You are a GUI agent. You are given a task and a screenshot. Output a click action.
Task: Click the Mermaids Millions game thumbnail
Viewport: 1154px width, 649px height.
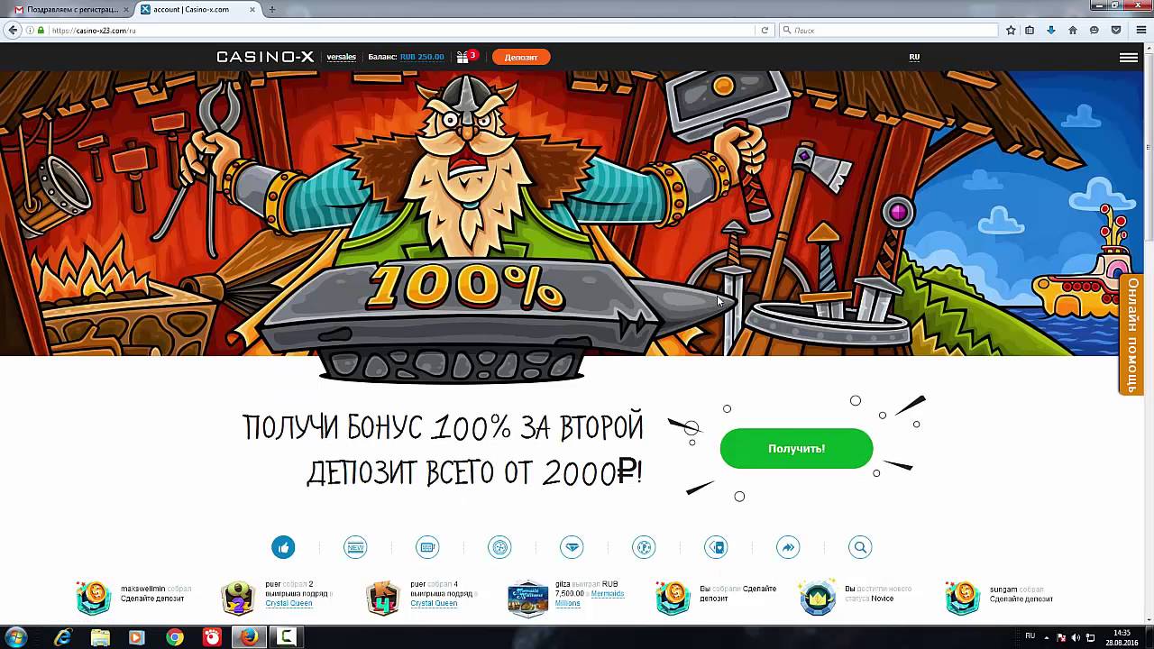click(x=528, y=598)
